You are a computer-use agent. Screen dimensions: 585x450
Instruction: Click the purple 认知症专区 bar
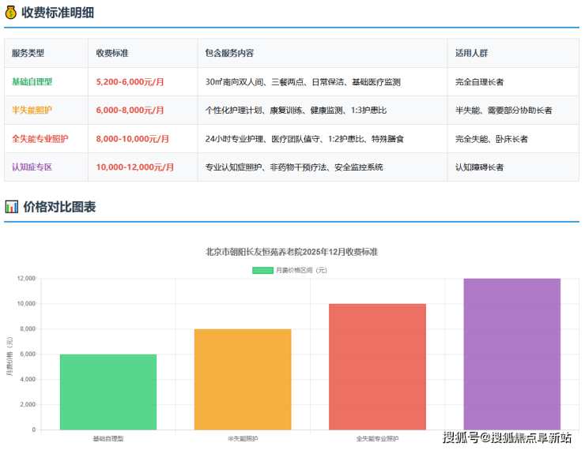pos(511,354)
